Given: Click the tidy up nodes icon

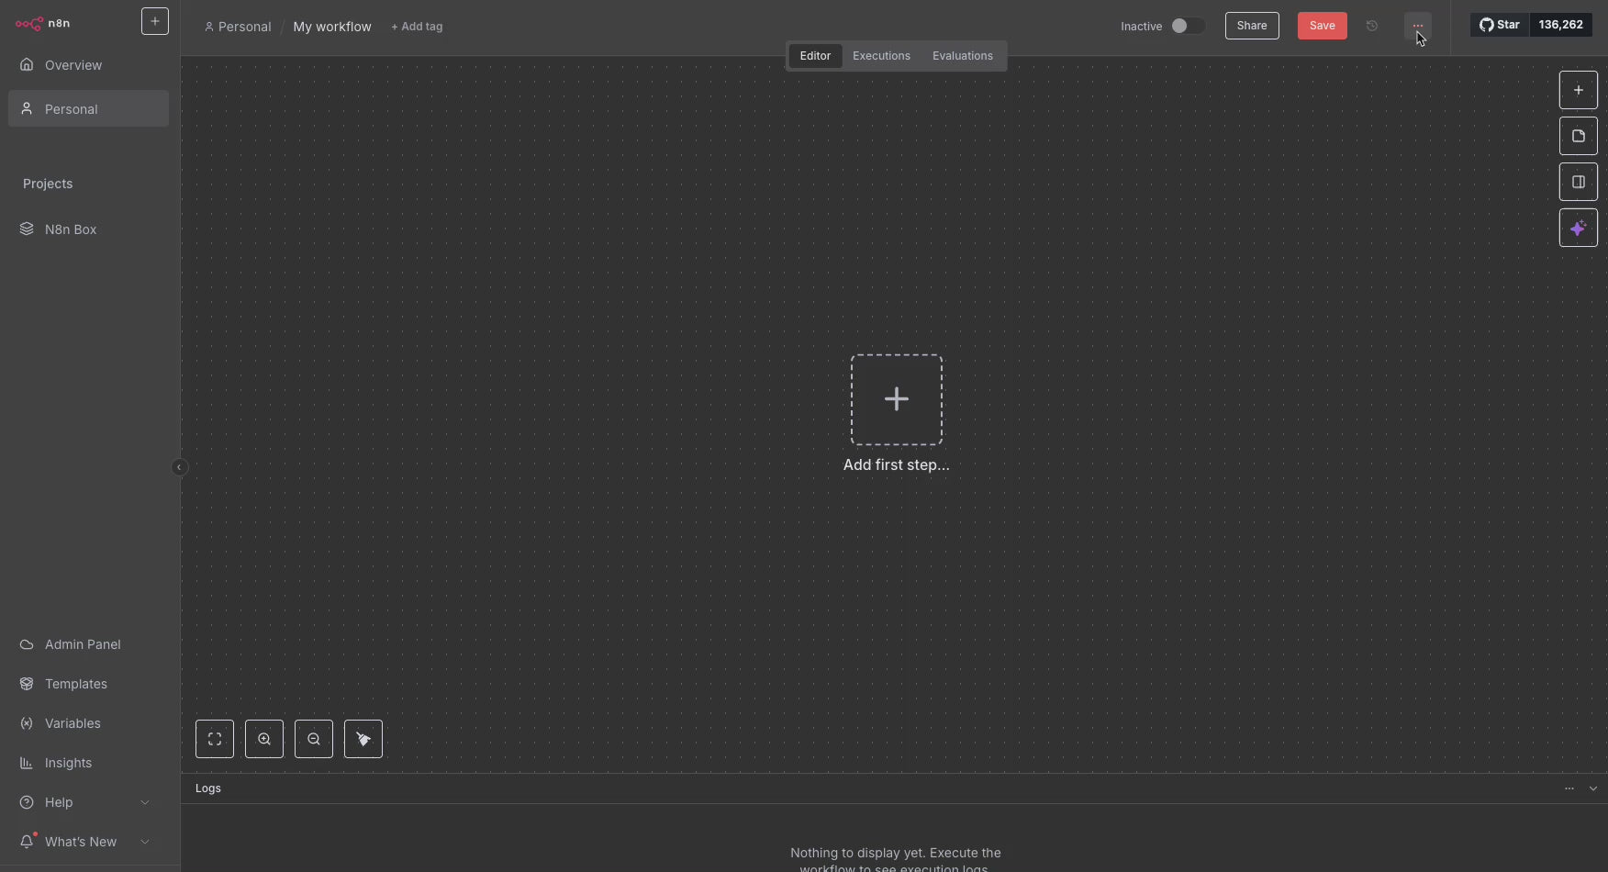Looking at the screenshot, I should [x=363, y=739].
